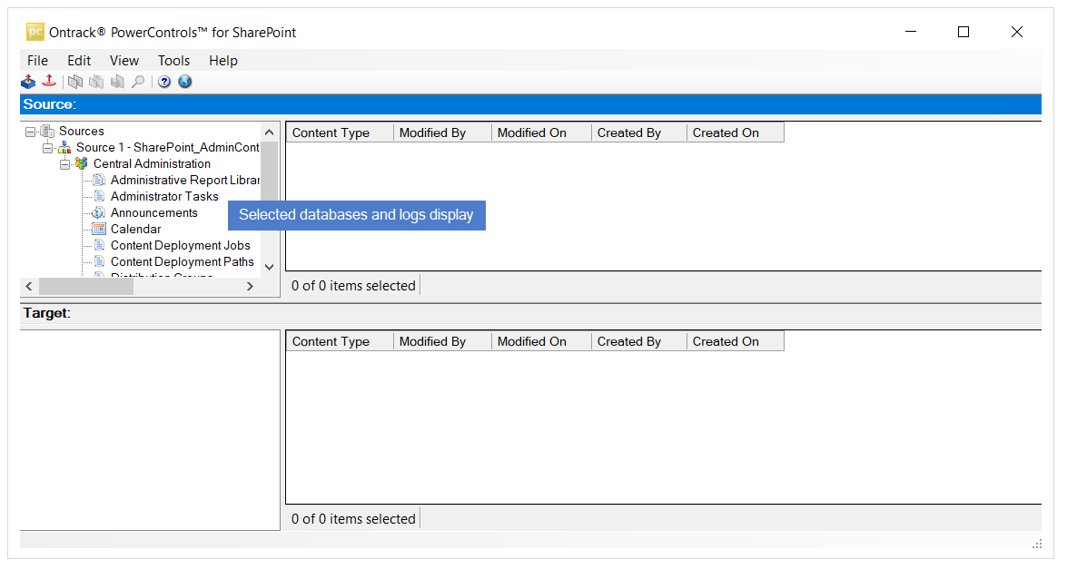Open the View menu

(x=124, y=61)
